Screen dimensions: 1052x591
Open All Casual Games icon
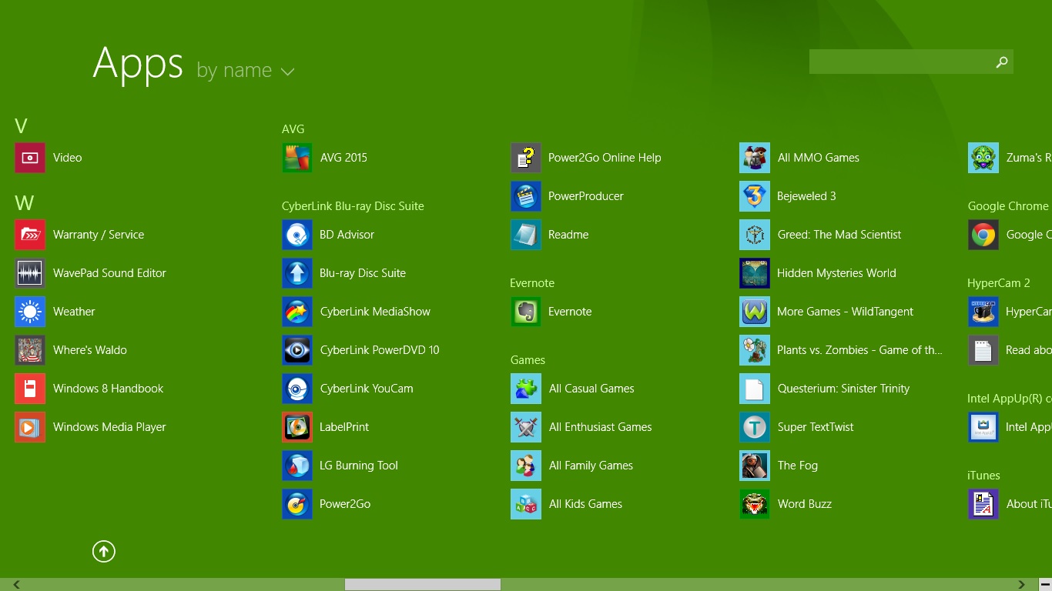pos(526,389)
